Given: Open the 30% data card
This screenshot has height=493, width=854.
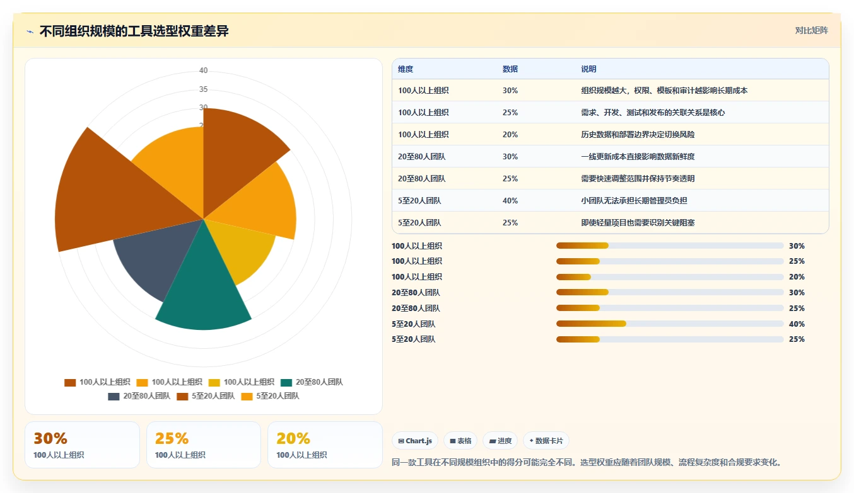Looking at the screenshot, I should click(x=82, y=445).
